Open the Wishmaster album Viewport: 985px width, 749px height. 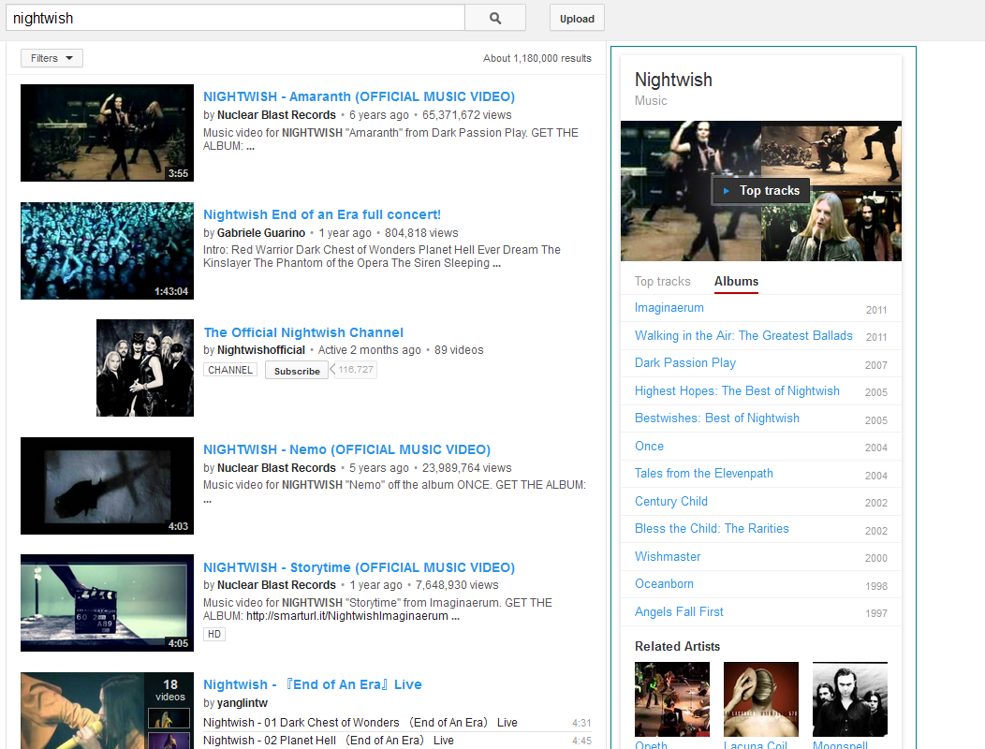668,557
